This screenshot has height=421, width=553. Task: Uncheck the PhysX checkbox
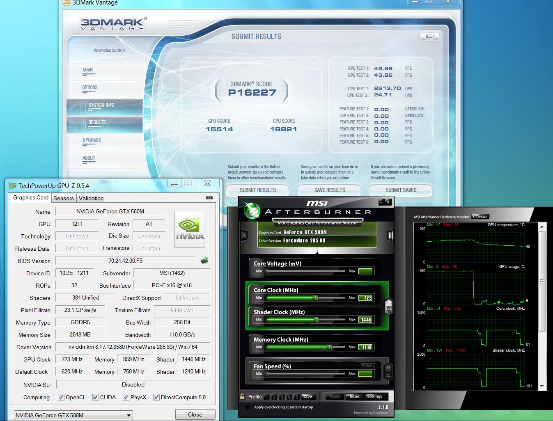click(x=126, y=397)
